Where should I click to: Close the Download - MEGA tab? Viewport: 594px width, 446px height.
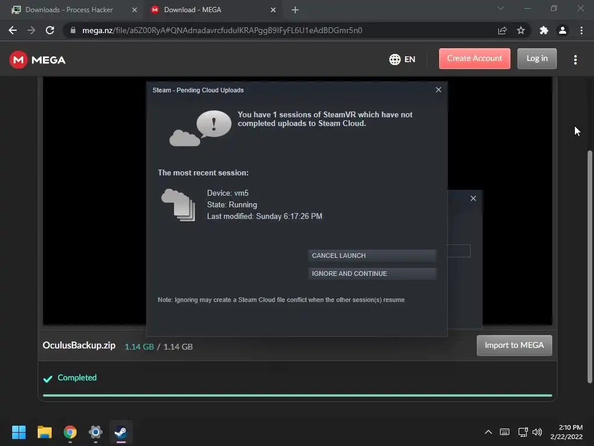click(x=273, y=10)
